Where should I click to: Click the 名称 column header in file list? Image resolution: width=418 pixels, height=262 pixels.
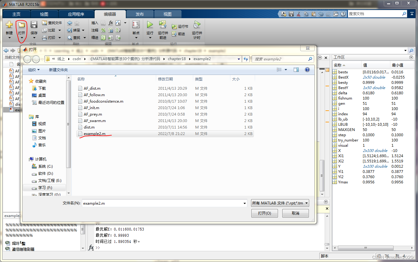[81, 79]
